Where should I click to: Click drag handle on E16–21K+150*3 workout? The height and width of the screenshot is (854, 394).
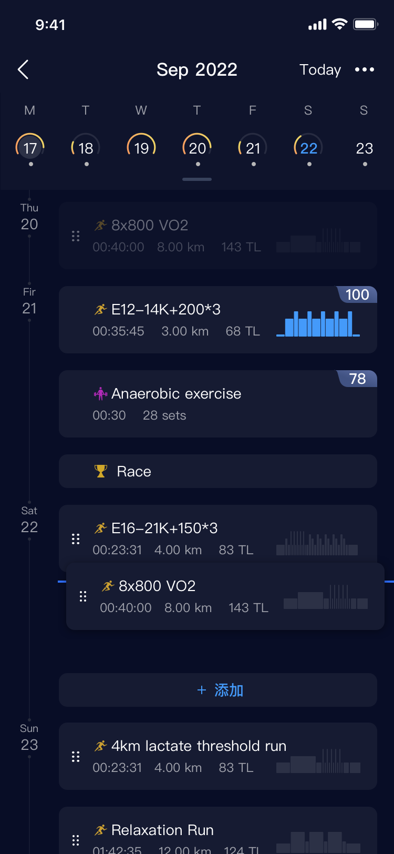76,538
